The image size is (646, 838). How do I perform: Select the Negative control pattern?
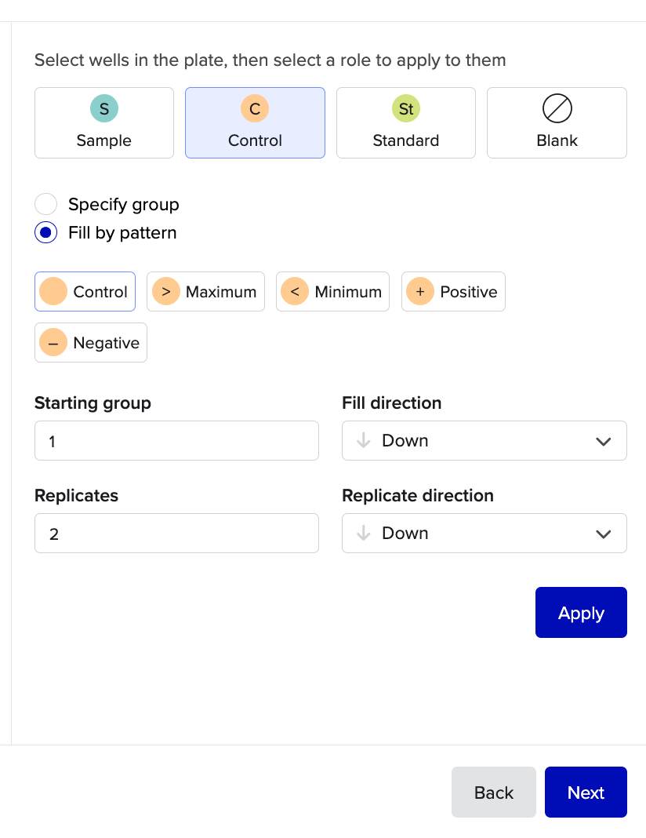coord(91,343)
